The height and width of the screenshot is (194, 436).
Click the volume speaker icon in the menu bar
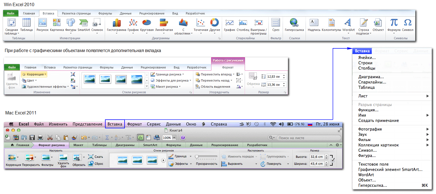(281, 124)
